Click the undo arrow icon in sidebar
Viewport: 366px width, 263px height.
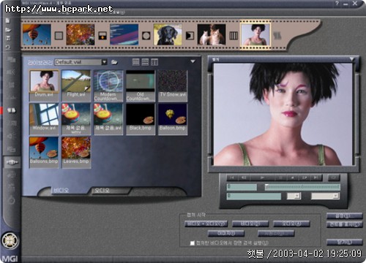(8, 47)
